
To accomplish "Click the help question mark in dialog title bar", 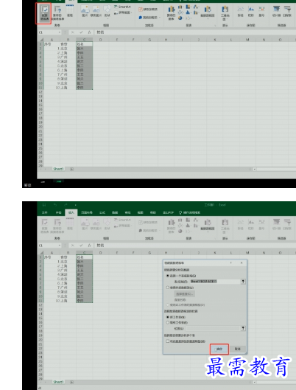I will [x=231, y=263].
